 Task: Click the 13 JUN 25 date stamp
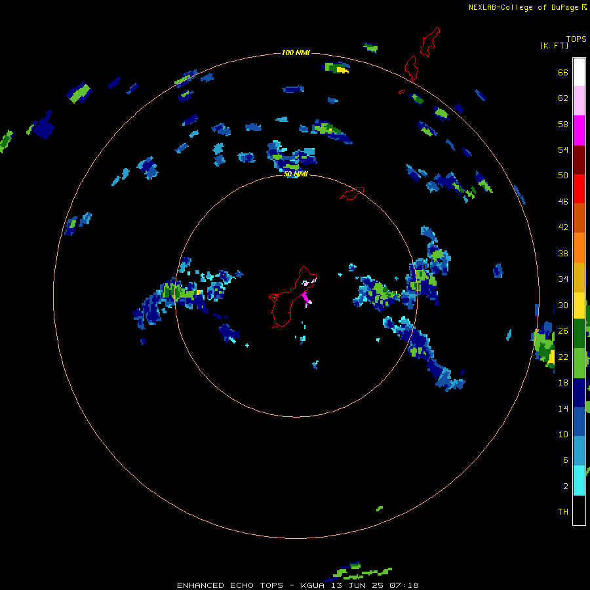[x=358, y=585]
